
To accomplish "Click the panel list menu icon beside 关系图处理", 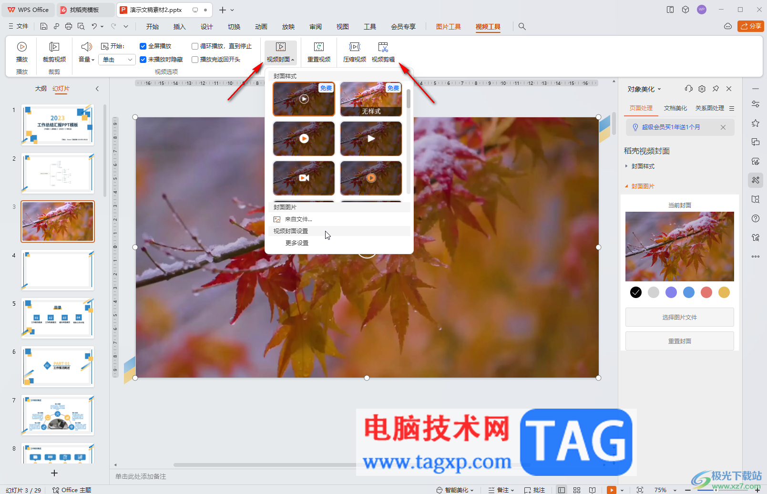I will [x=732, y=108].
